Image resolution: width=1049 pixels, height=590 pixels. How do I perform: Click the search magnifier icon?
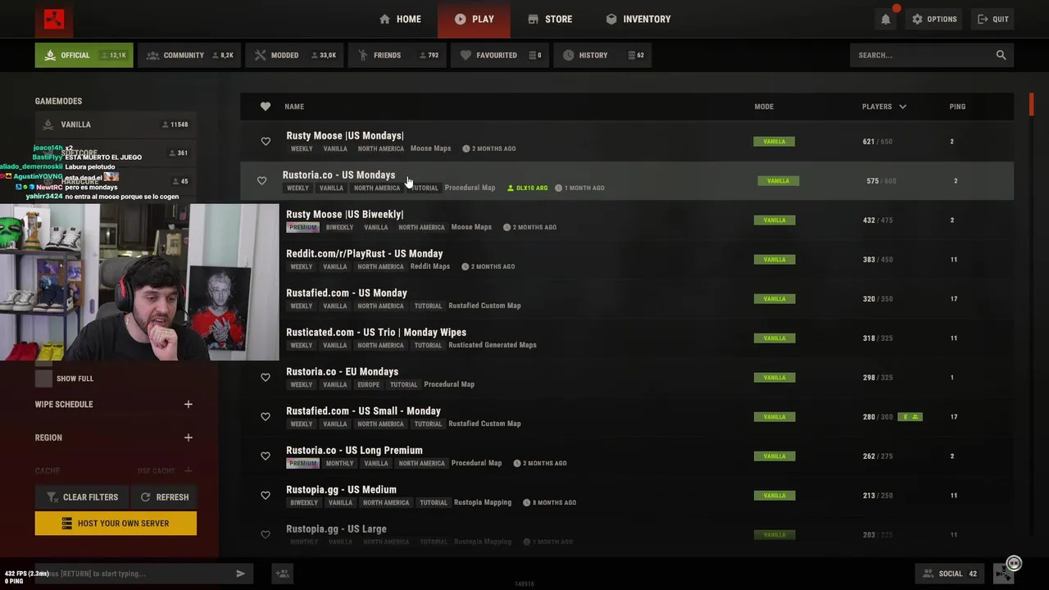point(1001,55)
